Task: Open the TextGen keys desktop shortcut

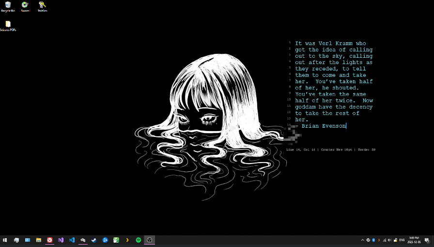Action: pos(42,7)
